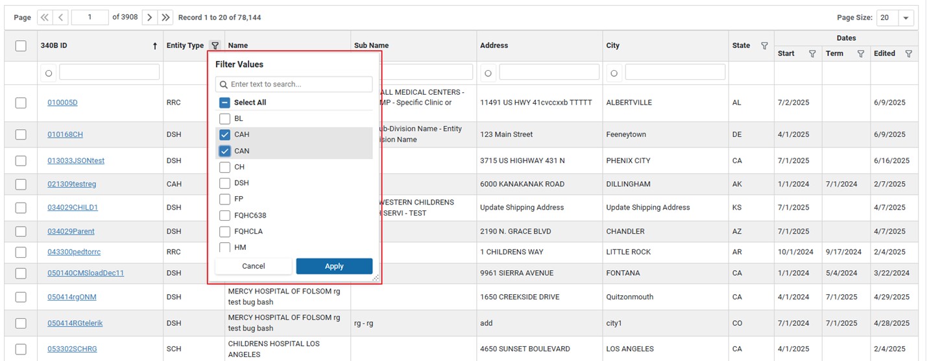The height and width of the screenshot is (361, 929).
Task: Open the State column filter icon
Action: point(764,45)
